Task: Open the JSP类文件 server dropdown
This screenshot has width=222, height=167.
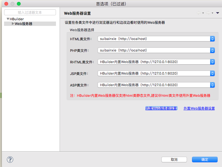Action: 156,73
